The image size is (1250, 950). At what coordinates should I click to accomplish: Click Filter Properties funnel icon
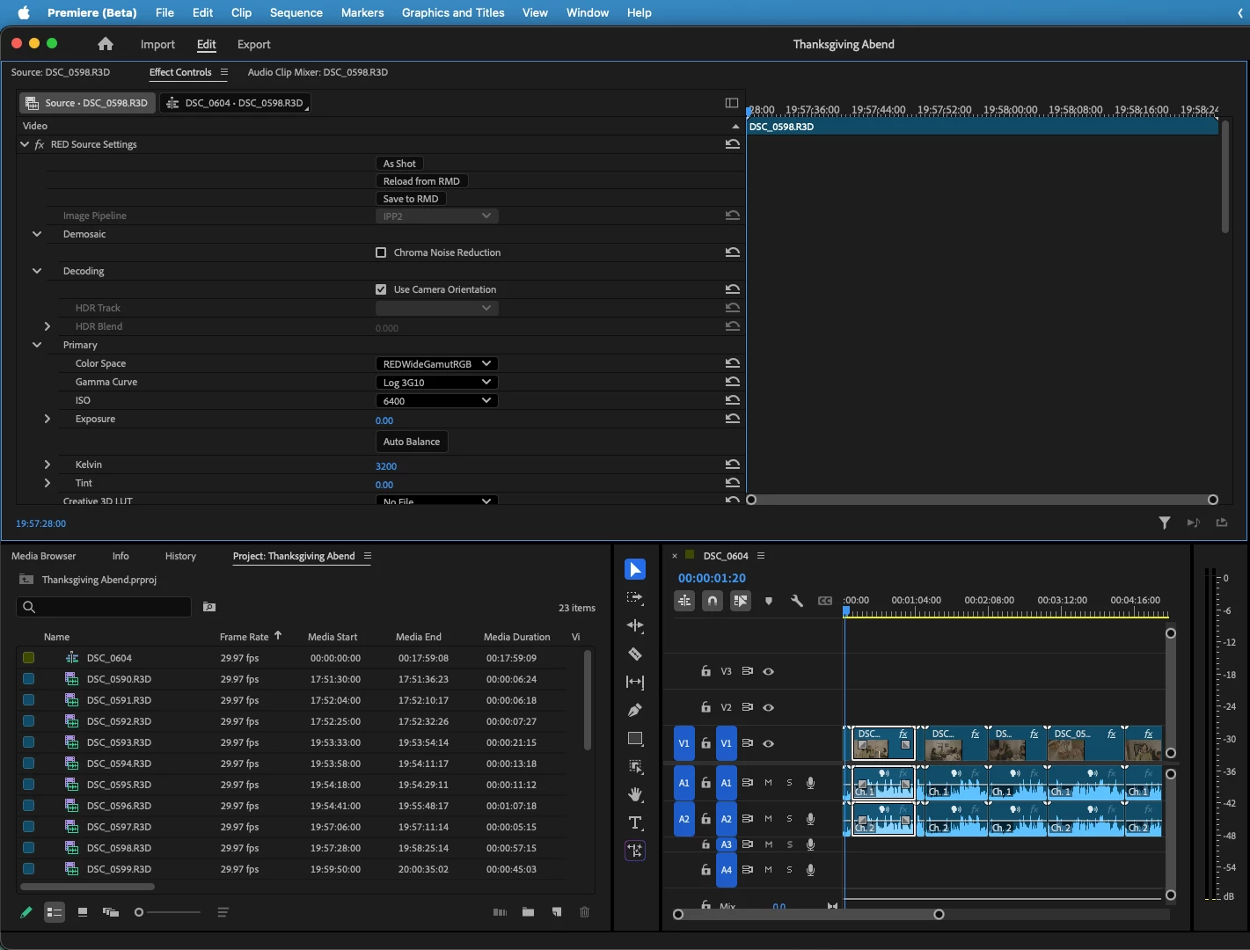click(1165, 522)
